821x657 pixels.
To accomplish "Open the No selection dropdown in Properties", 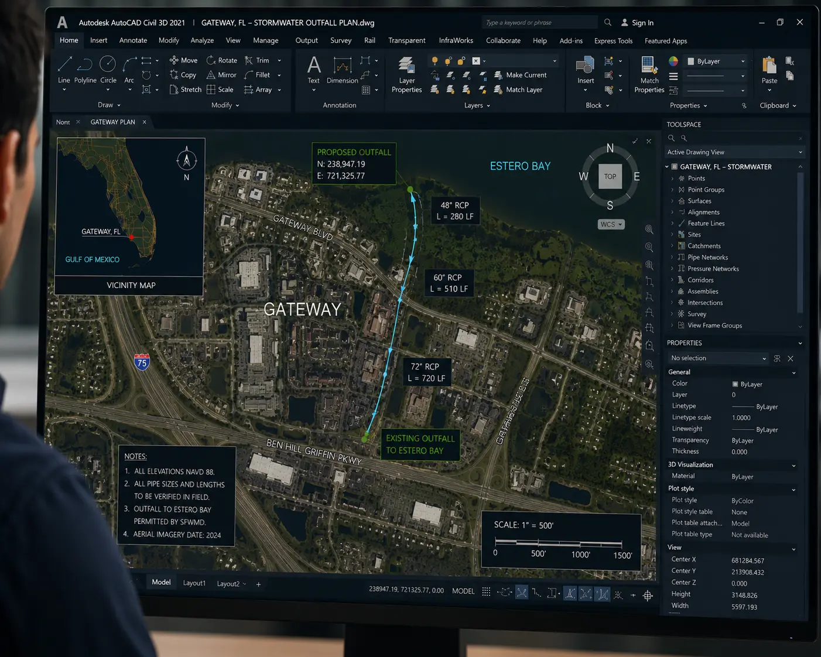I will 718,358.
